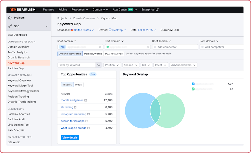251x153 pixels.
Task: Click Domain Overview in breadcrumb
Action: [84, 18]
